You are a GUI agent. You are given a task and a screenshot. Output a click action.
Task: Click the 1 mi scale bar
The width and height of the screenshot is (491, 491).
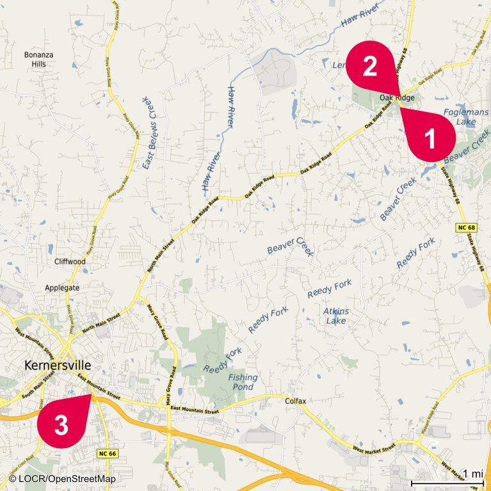click(x=447, y=479)
